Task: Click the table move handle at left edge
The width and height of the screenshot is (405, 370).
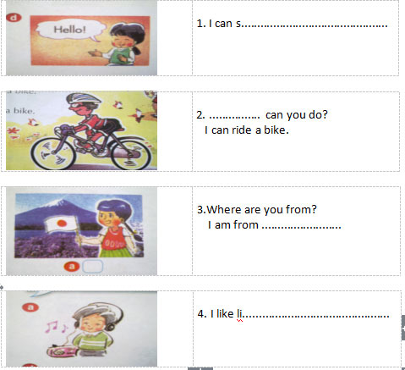Action: coord(2,287)
